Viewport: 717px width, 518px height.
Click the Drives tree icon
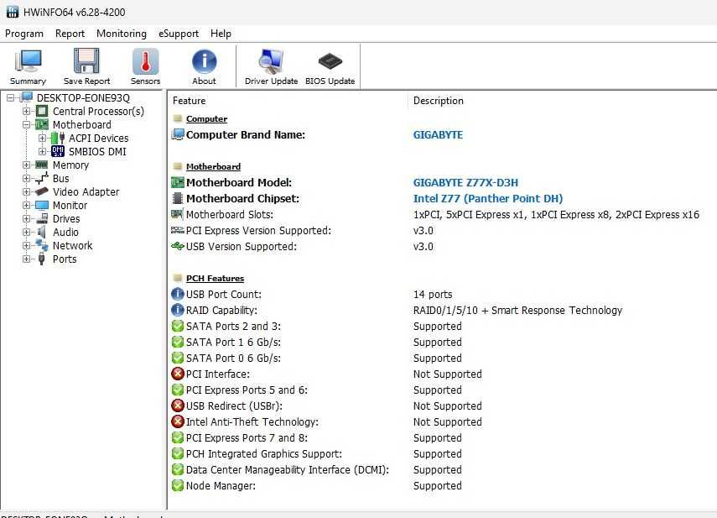point(42,218)
